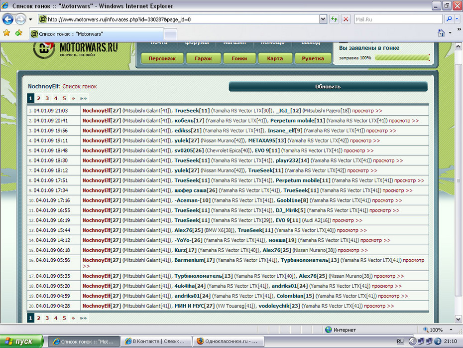Click the next page » link at top
This screenshot has height=348, width=463.
pos(73,98)
